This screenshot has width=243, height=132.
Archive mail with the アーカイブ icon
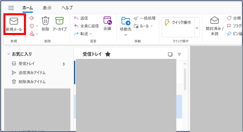click(59, 24)
